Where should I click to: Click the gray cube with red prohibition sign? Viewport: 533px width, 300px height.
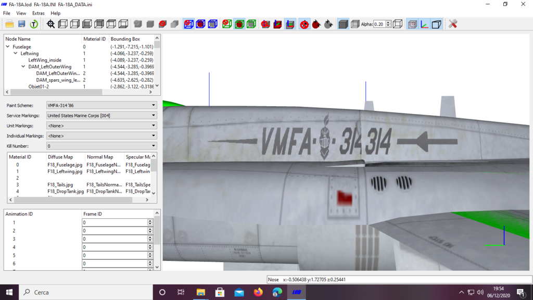(x=162, y=24)
